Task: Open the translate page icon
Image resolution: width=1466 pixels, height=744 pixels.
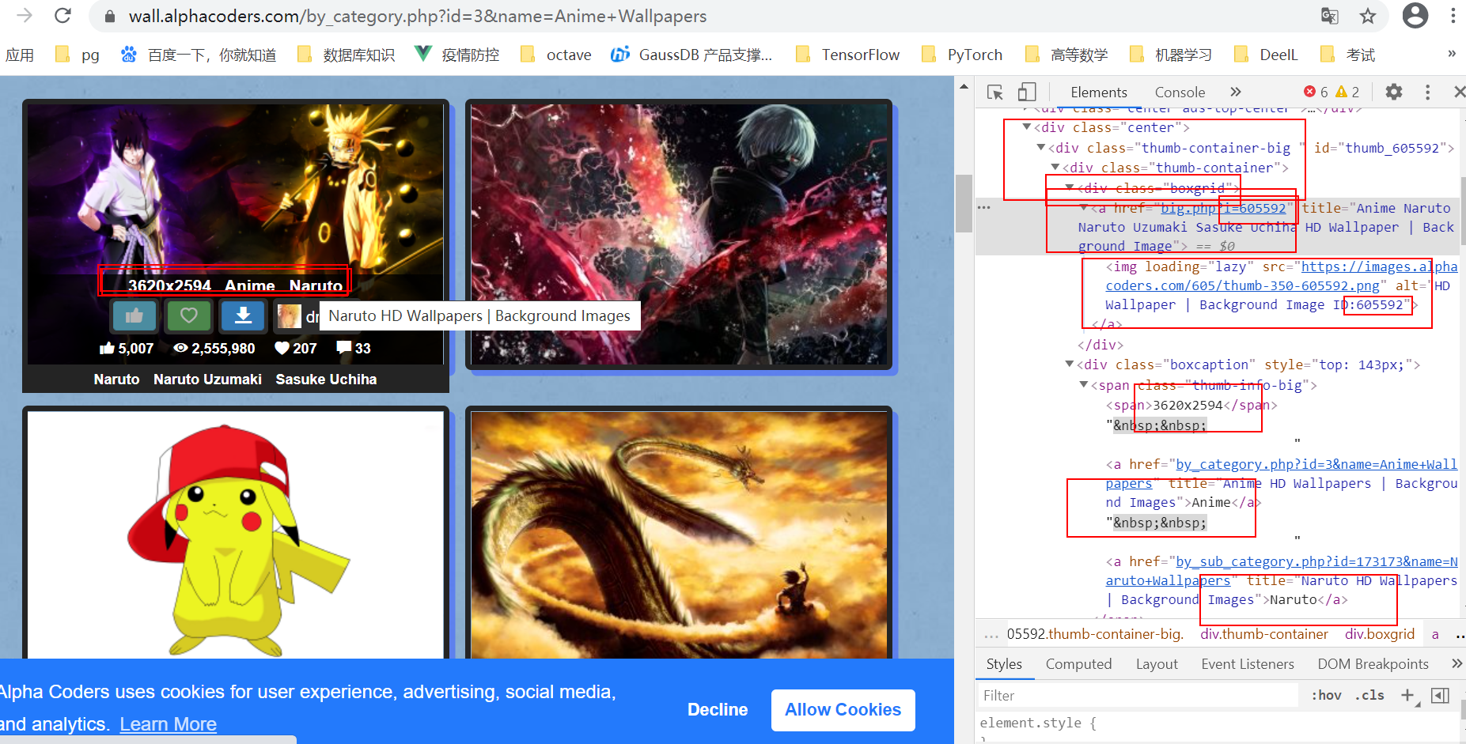Action: click(x=1329, y=16)
